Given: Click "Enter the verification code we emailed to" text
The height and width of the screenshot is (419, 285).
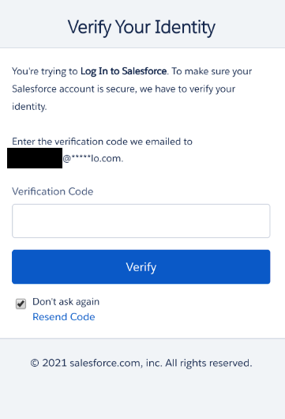Looking at the screenshot, I should tap(102, 142).
